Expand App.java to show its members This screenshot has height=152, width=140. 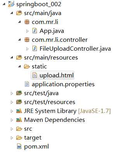tap(27, 31)
